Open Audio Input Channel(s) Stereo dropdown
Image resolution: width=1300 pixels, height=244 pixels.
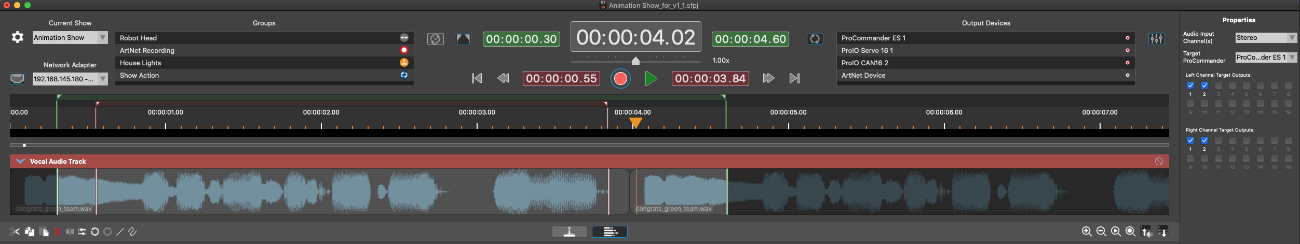(x=1266, y=37)
